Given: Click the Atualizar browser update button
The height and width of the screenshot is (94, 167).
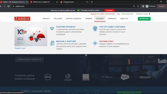Looking at the screenshot, I should point(162,6).
